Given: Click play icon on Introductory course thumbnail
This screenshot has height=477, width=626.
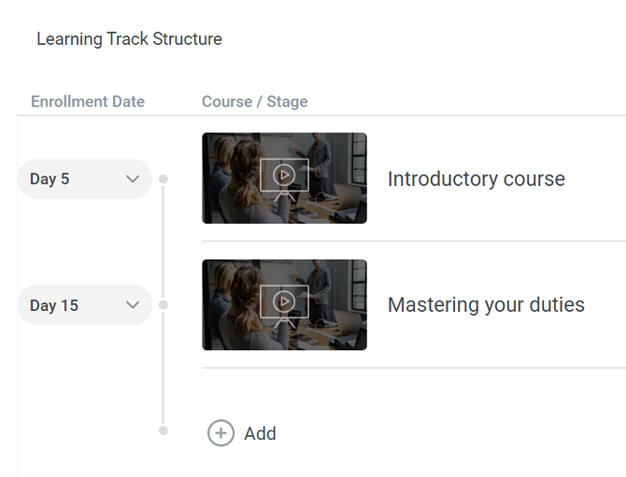Looking at the screenshot, I should 284,175.
